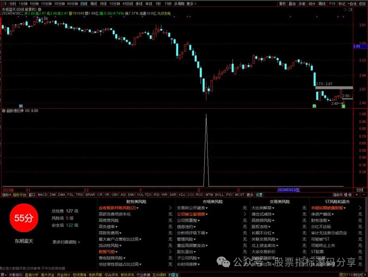Toggle the 多股 multi-stock view

(302, 4)
